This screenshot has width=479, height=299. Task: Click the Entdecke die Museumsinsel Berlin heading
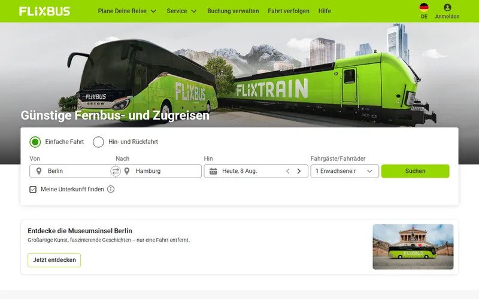pos(80,231)
